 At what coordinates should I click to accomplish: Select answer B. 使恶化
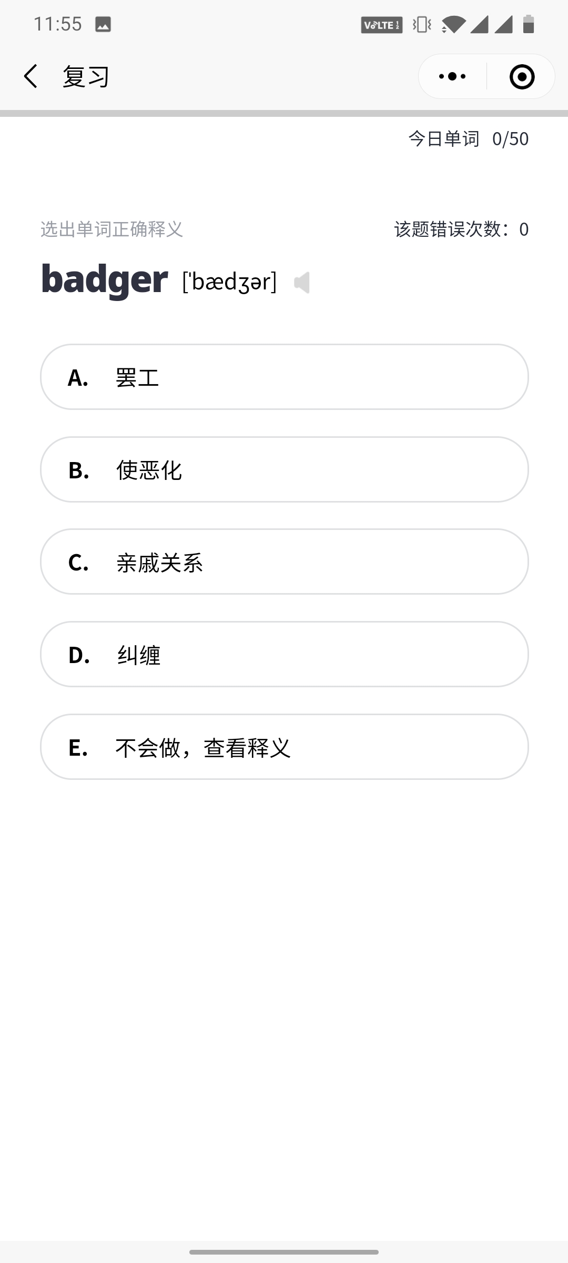pos(285,469)
